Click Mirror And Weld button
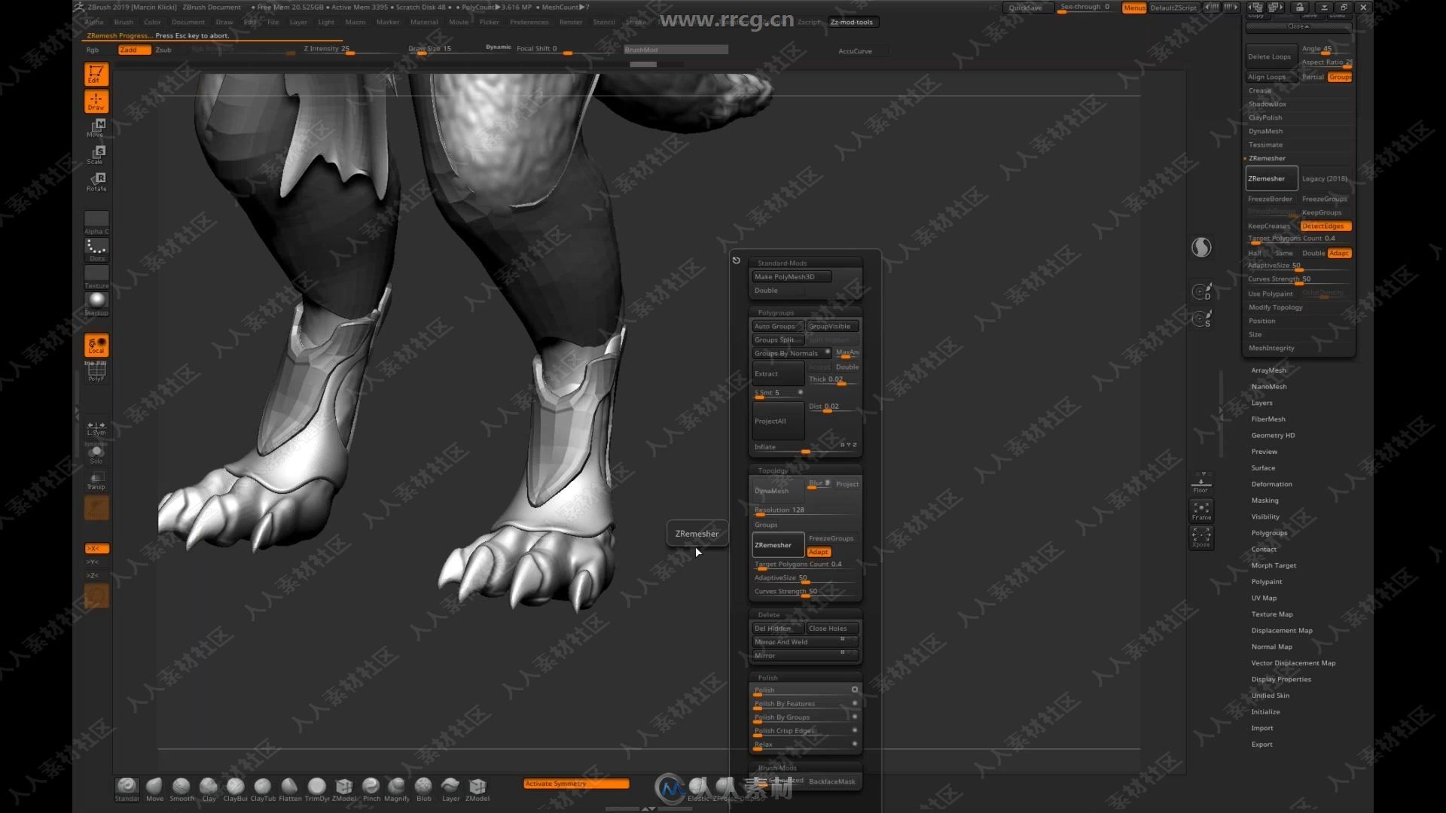1446x813 pixels. point(805,642)
